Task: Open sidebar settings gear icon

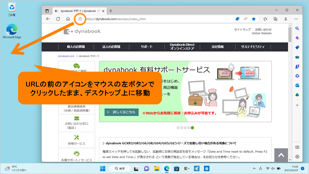Action: click(x=297, y=157)
